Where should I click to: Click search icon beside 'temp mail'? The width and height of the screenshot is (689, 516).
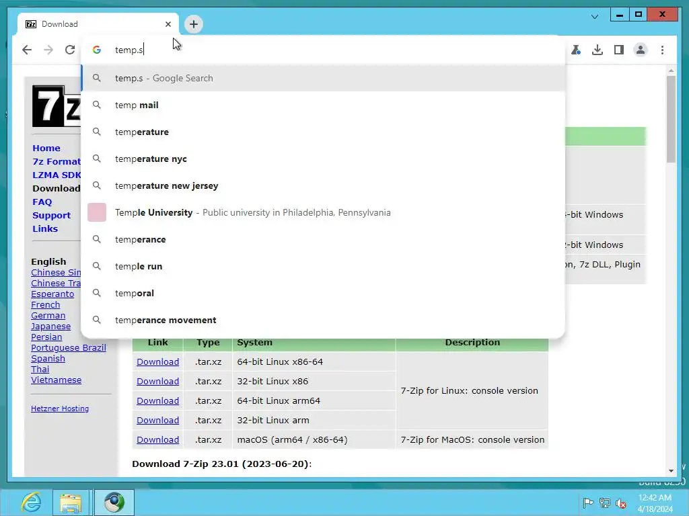(x=97, y=105)
